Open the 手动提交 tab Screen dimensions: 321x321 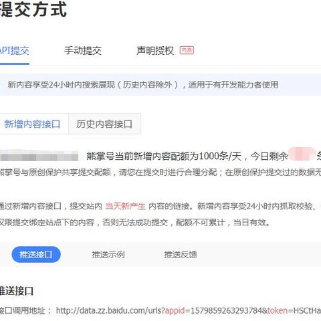(x=83, y=51)
